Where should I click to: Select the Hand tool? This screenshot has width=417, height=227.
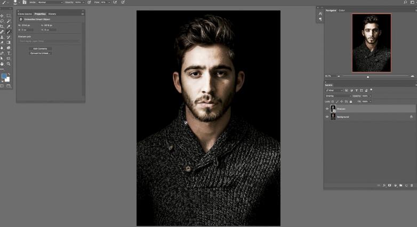coord(2,64)
